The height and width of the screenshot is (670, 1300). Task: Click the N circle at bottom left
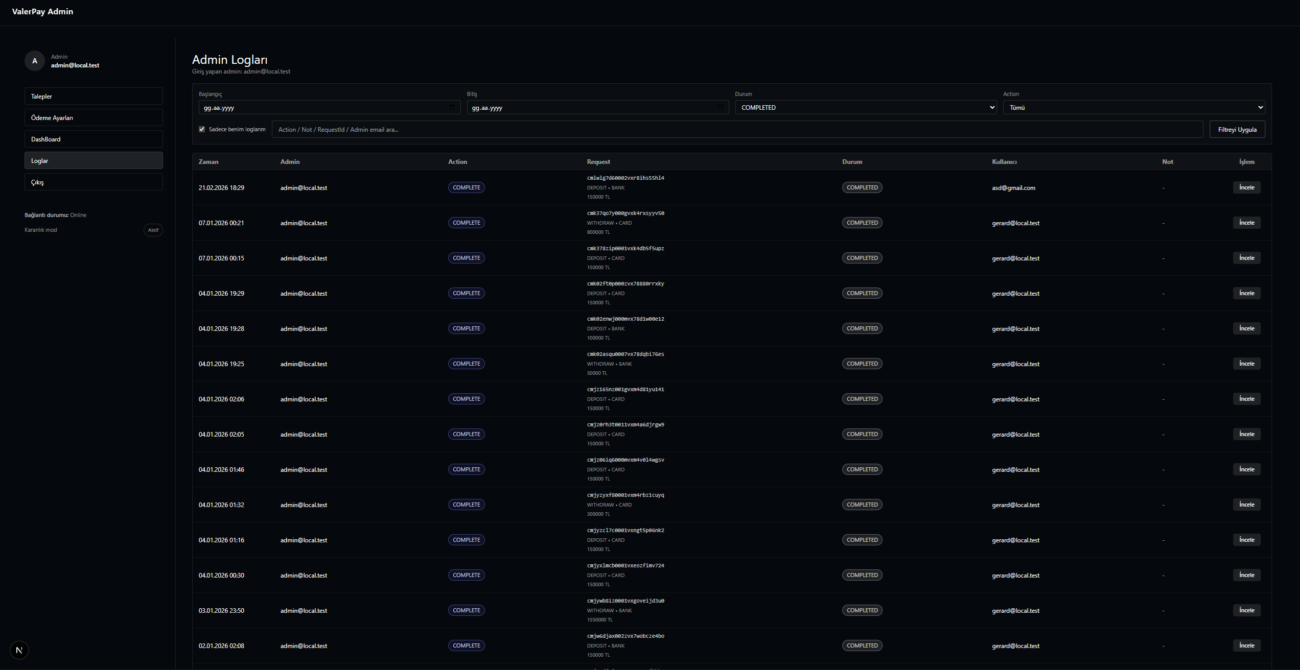(x=19, y=650)
